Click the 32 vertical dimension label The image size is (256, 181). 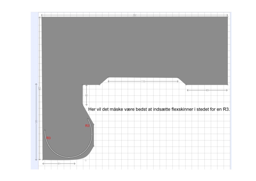[x=86, y=95]
